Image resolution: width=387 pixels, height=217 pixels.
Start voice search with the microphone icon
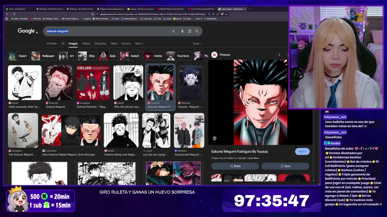point(182,31)
